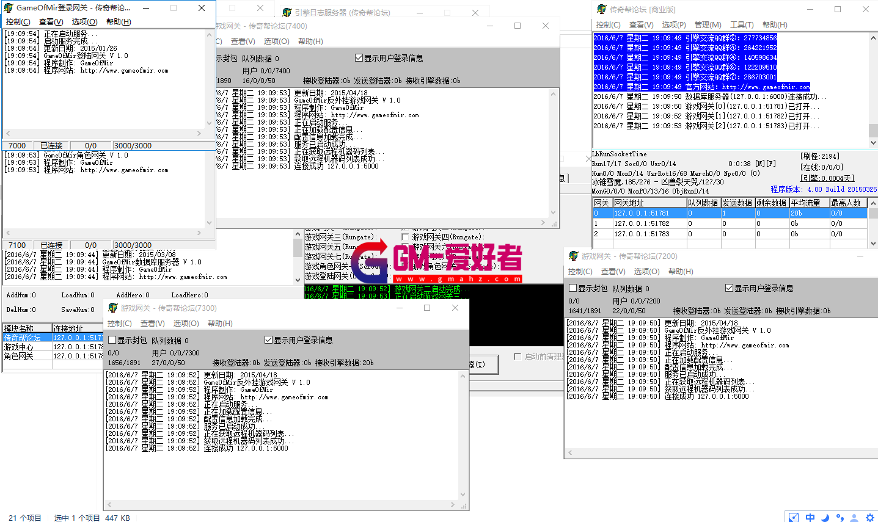Open 控制(C) menu in the 7200 gateway window

click(x=580, y=272)
